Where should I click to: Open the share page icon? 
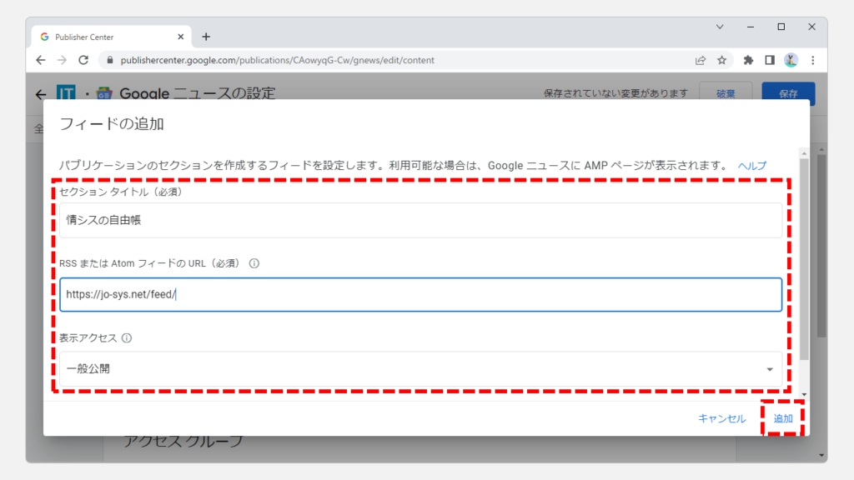click(x=701, y=60)
